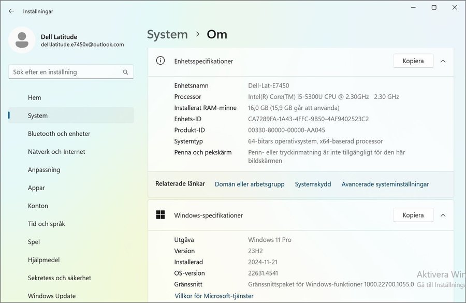Copy Windows specifications with Kopiera
466x303 pixels.
[413, 215]
